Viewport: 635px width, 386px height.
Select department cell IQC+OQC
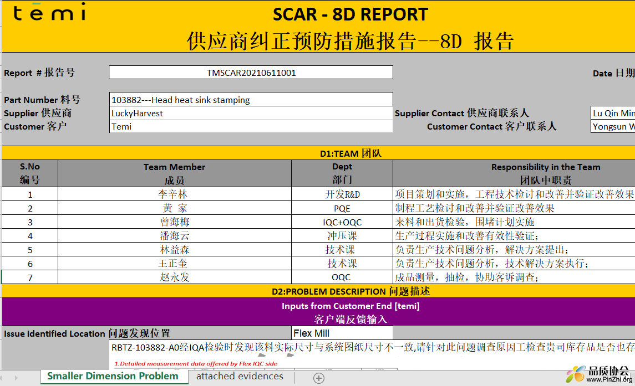[342, 222]
